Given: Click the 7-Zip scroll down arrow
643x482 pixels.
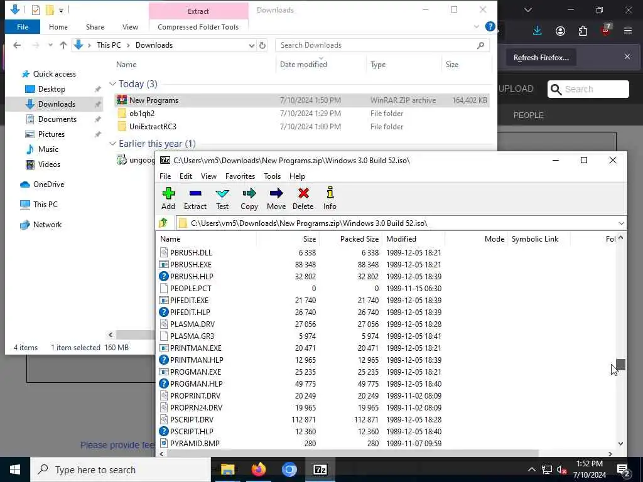Looking at the screenshot, I should [x=620, y=444].
